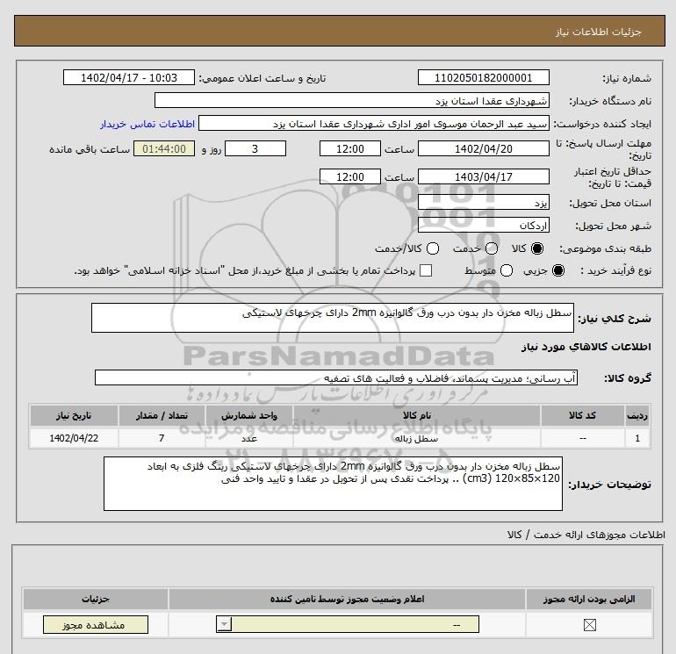Click the مشاهده مجوز button

tap(96, 625)
